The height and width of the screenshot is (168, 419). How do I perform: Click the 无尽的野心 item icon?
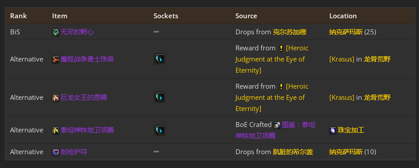point(55,33)
